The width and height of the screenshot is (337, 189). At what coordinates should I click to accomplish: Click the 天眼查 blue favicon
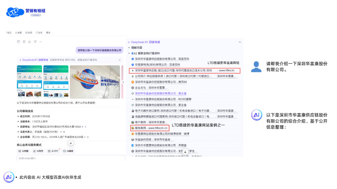pyautogui.click(x=133, y=145)
